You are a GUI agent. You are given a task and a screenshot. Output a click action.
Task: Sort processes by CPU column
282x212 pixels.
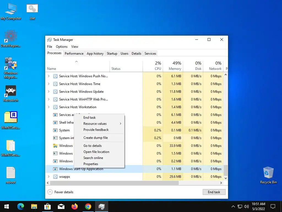[153, 66]
